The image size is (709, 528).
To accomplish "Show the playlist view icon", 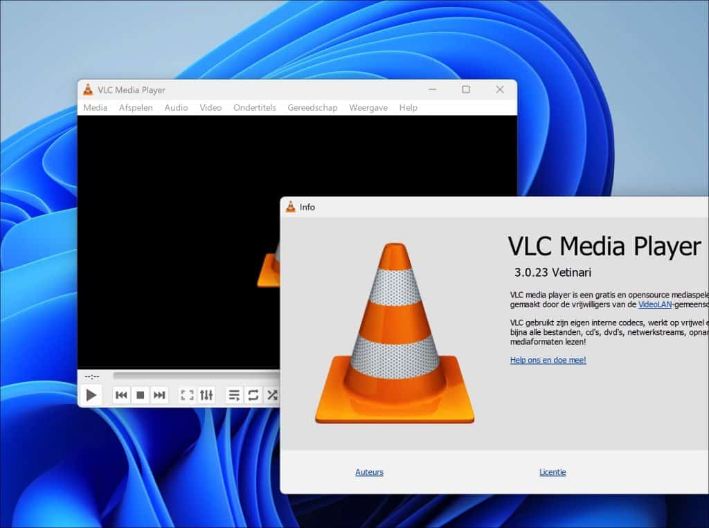I will tap(234, 394).
